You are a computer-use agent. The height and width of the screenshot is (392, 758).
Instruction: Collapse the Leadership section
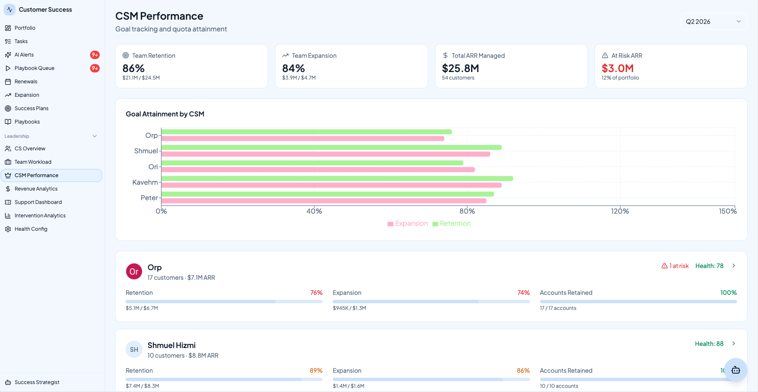[95, 136]
